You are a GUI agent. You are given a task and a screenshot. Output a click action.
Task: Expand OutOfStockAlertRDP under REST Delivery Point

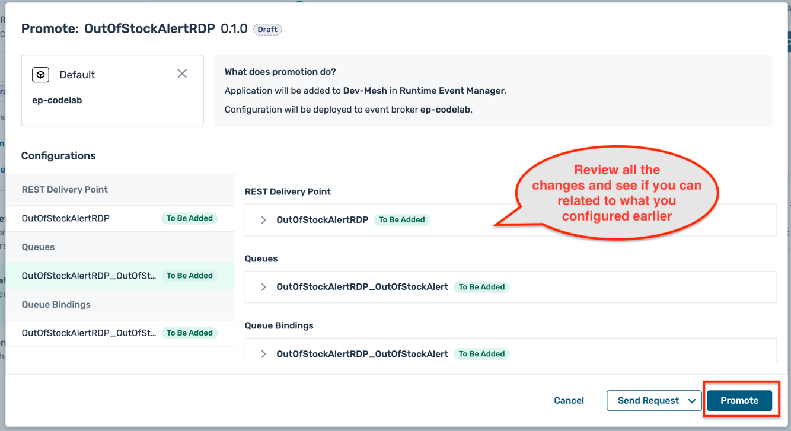click(263, 219)
